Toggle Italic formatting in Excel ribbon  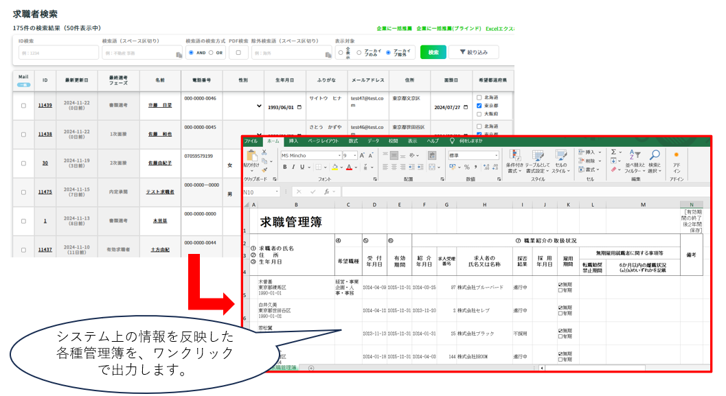coord(293,167)
